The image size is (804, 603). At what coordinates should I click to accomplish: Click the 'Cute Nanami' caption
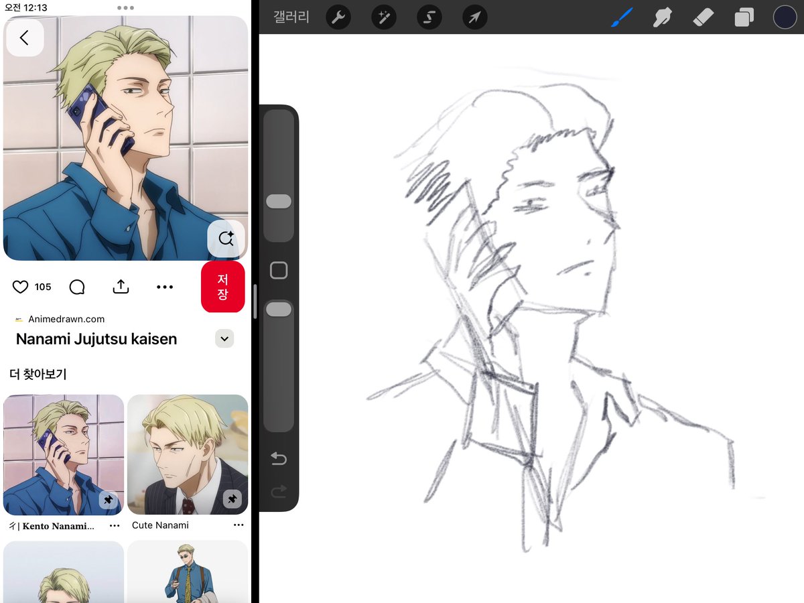160,525
